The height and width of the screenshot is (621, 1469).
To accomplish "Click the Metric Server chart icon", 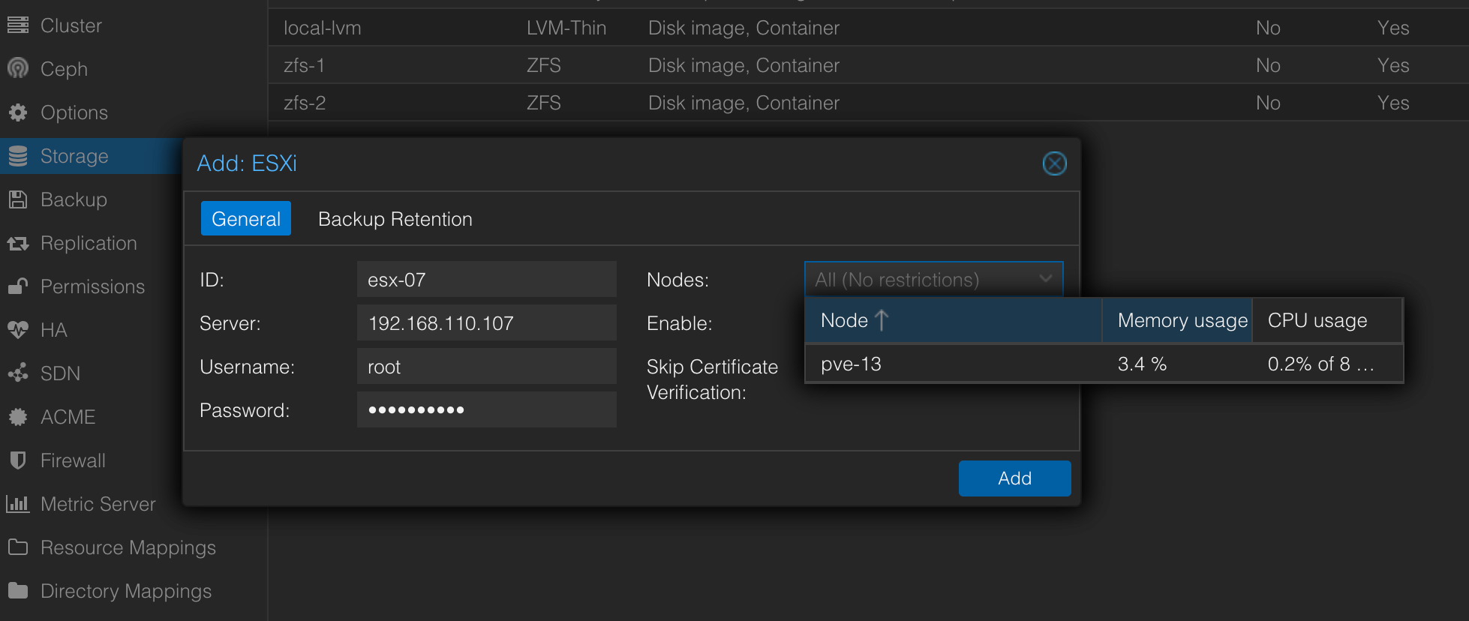I will point(18,504).
